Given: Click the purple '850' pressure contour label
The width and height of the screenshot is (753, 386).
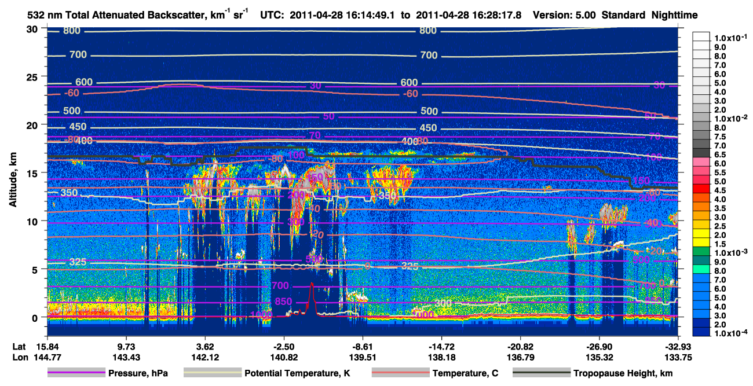Looking at the screenshot, I should pyautogui.click(x=283, y=302).
